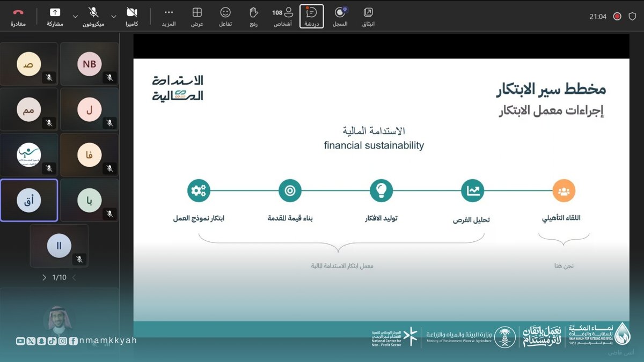Toggle the ميكروفون microphone mute
This screenshot has width=644, height=362.
[93, 16]
